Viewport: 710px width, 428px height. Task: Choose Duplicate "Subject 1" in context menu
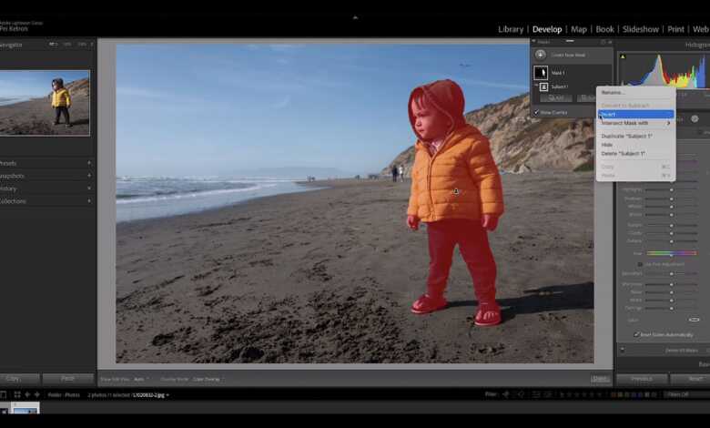coord(626,137)
